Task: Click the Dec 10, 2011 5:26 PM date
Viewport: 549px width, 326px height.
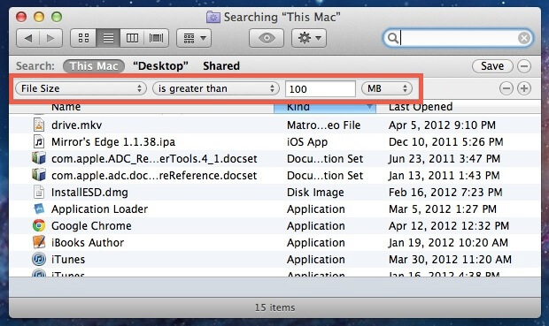Action: pyautogui.click(x=445, y=142)
